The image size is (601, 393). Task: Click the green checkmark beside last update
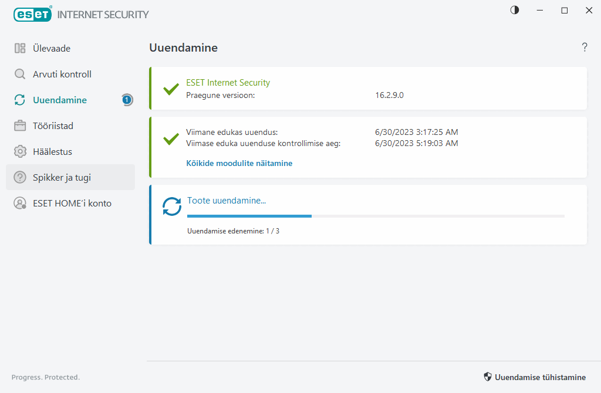[171, 139]
